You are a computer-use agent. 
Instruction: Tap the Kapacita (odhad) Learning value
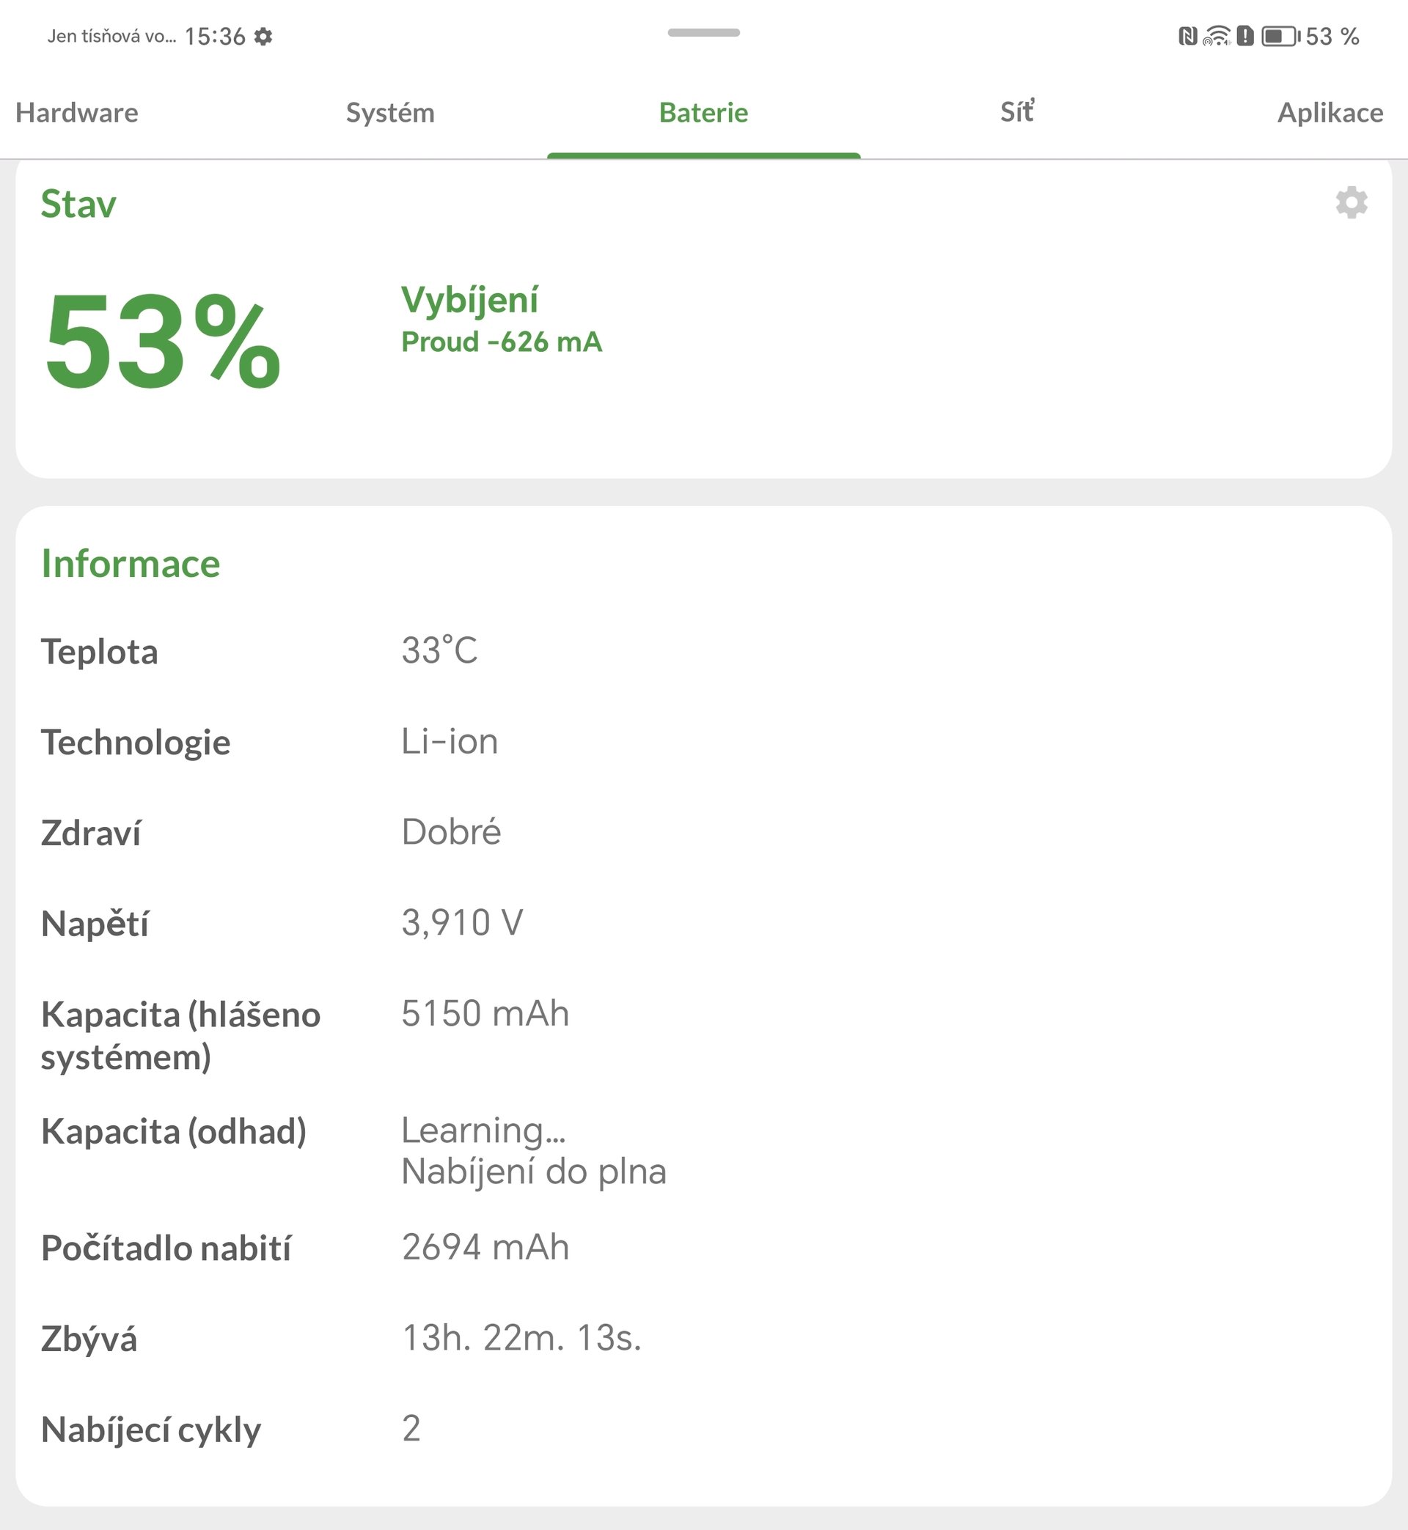(x=483, y=1130)
